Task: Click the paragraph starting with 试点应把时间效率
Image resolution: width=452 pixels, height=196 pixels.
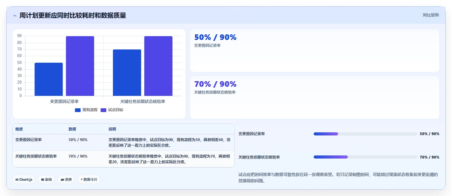Action: point(338,178)
